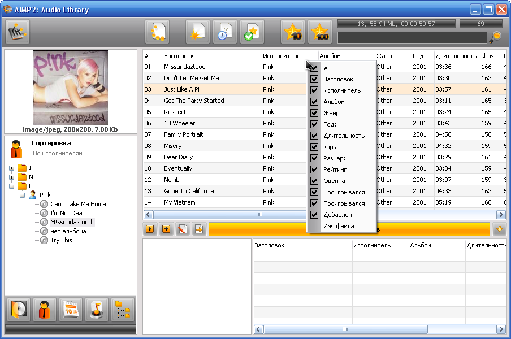Image resolution: width=511 pixels, height=339 pixels.
Task: Click left arrow of track list scrollbar
Action: (x=148, y=215)
